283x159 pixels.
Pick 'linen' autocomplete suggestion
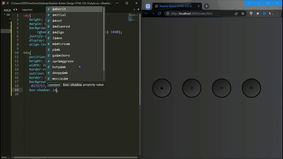pos(74,38)
